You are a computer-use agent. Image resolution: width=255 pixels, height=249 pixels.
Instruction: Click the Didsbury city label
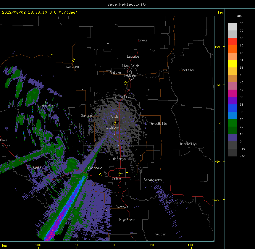[114, 127]
